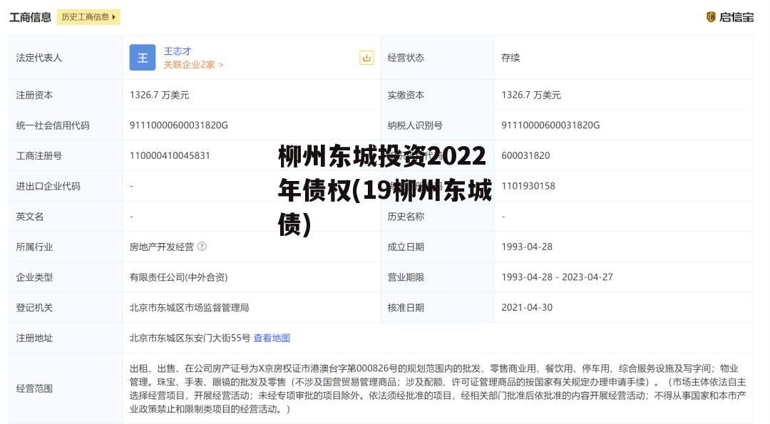Screen dimensions: 770x424
Task: Click the blue 王 avatar icon
Action: [x=143, y=58]
